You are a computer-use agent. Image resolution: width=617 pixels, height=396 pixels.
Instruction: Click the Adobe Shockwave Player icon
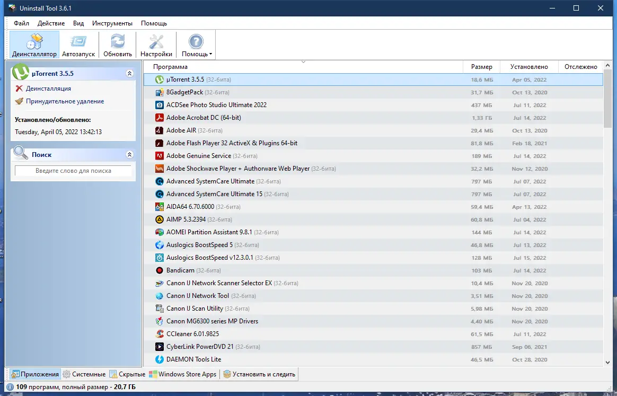click(x=160, y=169)
